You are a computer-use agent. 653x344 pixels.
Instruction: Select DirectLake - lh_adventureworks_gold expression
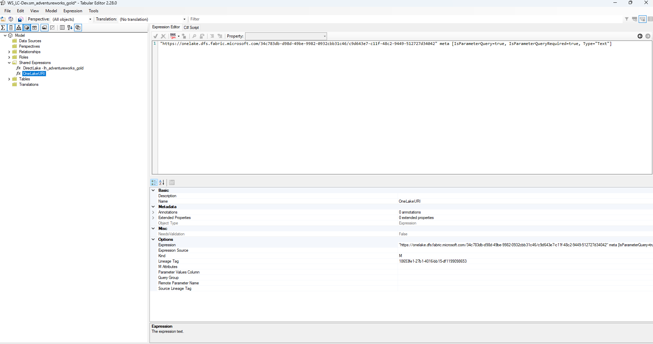coord(53,68)
